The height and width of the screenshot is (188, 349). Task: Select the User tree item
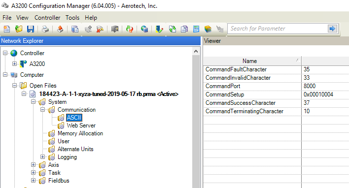pos(64,141)
